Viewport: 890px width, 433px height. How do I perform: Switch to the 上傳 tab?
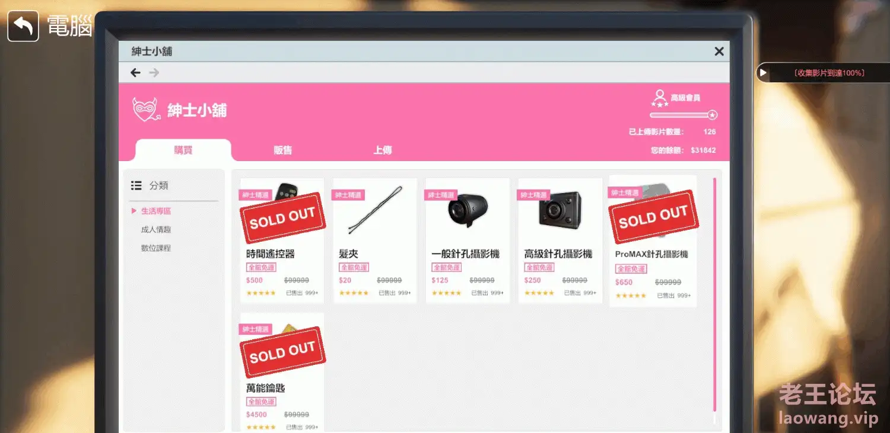(x=382, y=150)
